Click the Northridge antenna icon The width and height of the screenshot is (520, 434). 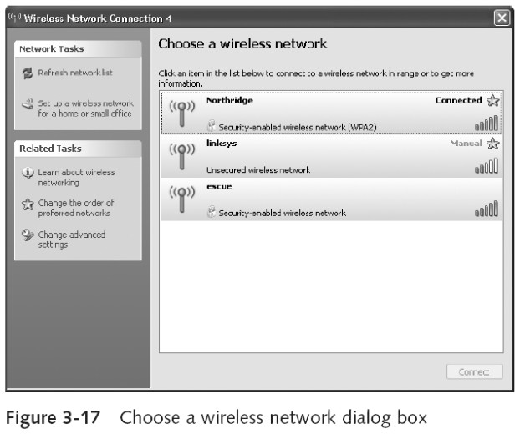coord(182,114)
